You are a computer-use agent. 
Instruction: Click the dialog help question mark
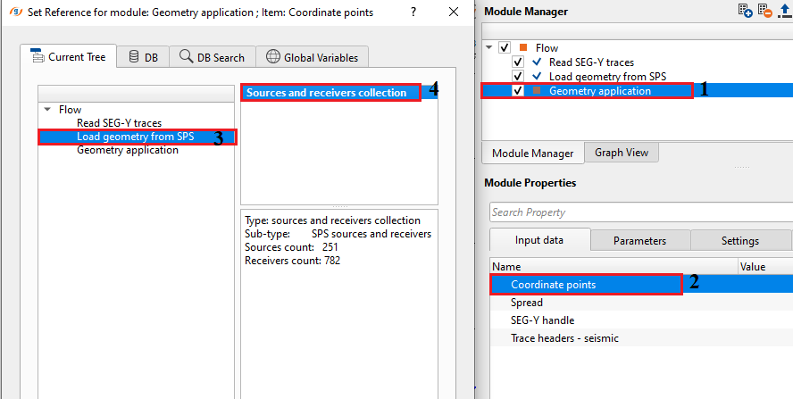point(413,12)
